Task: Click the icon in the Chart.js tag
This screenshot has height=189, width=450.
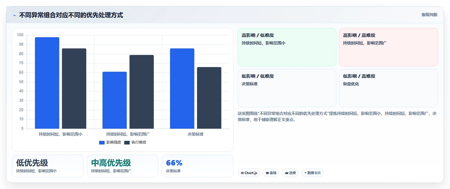Action: point(242,173)
